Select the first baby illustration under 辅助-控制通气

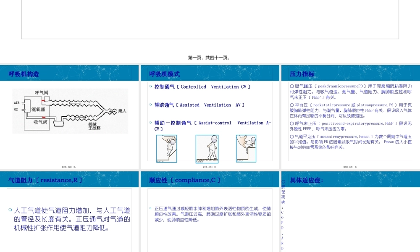coord(167,148)
